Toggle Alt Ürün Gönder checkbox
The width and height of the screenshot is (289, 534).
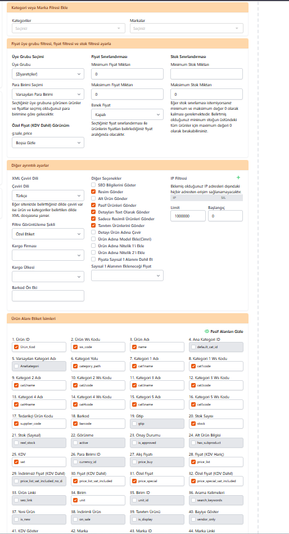[x=93, y=198]
